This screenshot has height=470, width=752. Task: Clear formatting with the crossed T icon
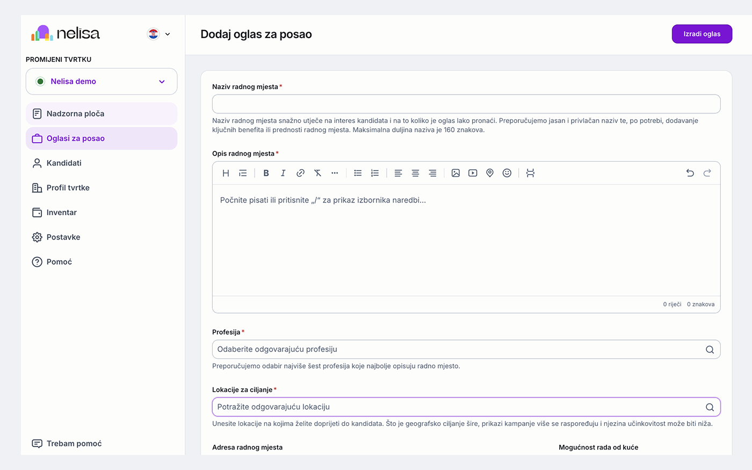[317, 173]
